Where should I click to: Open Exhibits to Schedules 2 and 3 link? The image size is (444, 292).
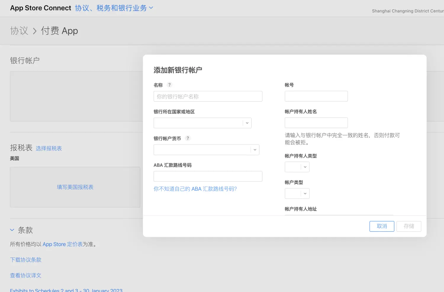(x=66, y=290)
